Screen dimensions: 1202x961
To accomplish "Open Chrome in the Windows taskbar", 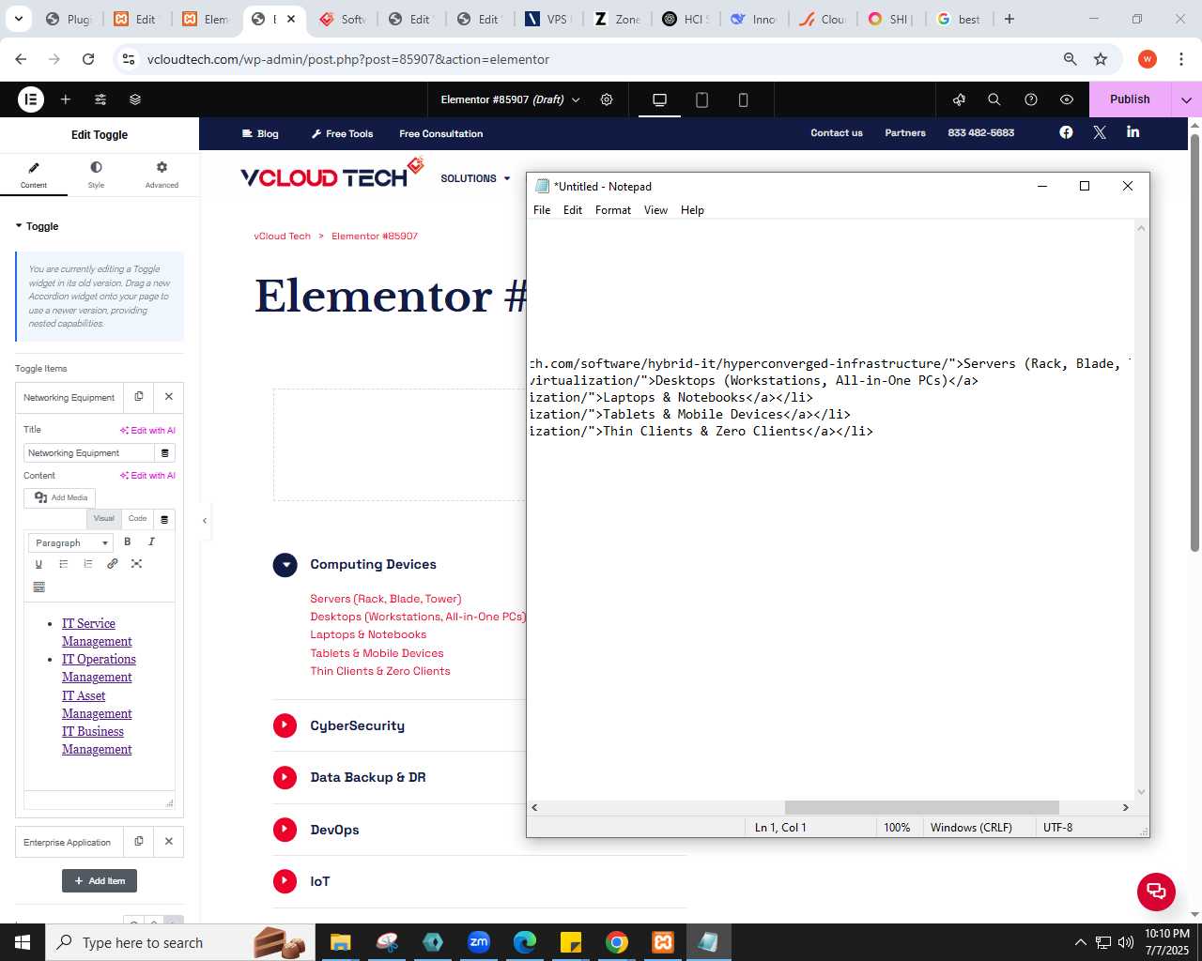I will click(x=617, y=942).
